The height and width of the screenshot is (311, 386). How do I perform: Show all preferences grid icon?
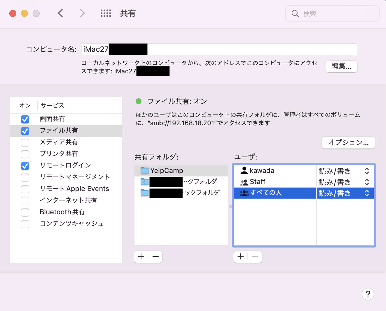click(106, 13)
